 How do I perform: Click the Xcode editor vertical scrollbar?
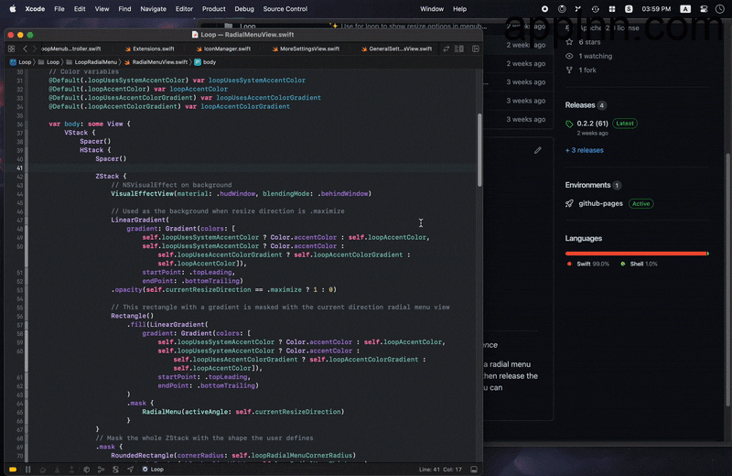point(479,150)
